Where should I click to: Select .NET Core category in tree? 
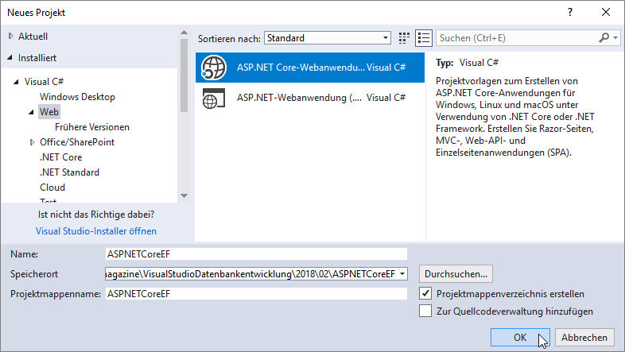pos(60,157)
